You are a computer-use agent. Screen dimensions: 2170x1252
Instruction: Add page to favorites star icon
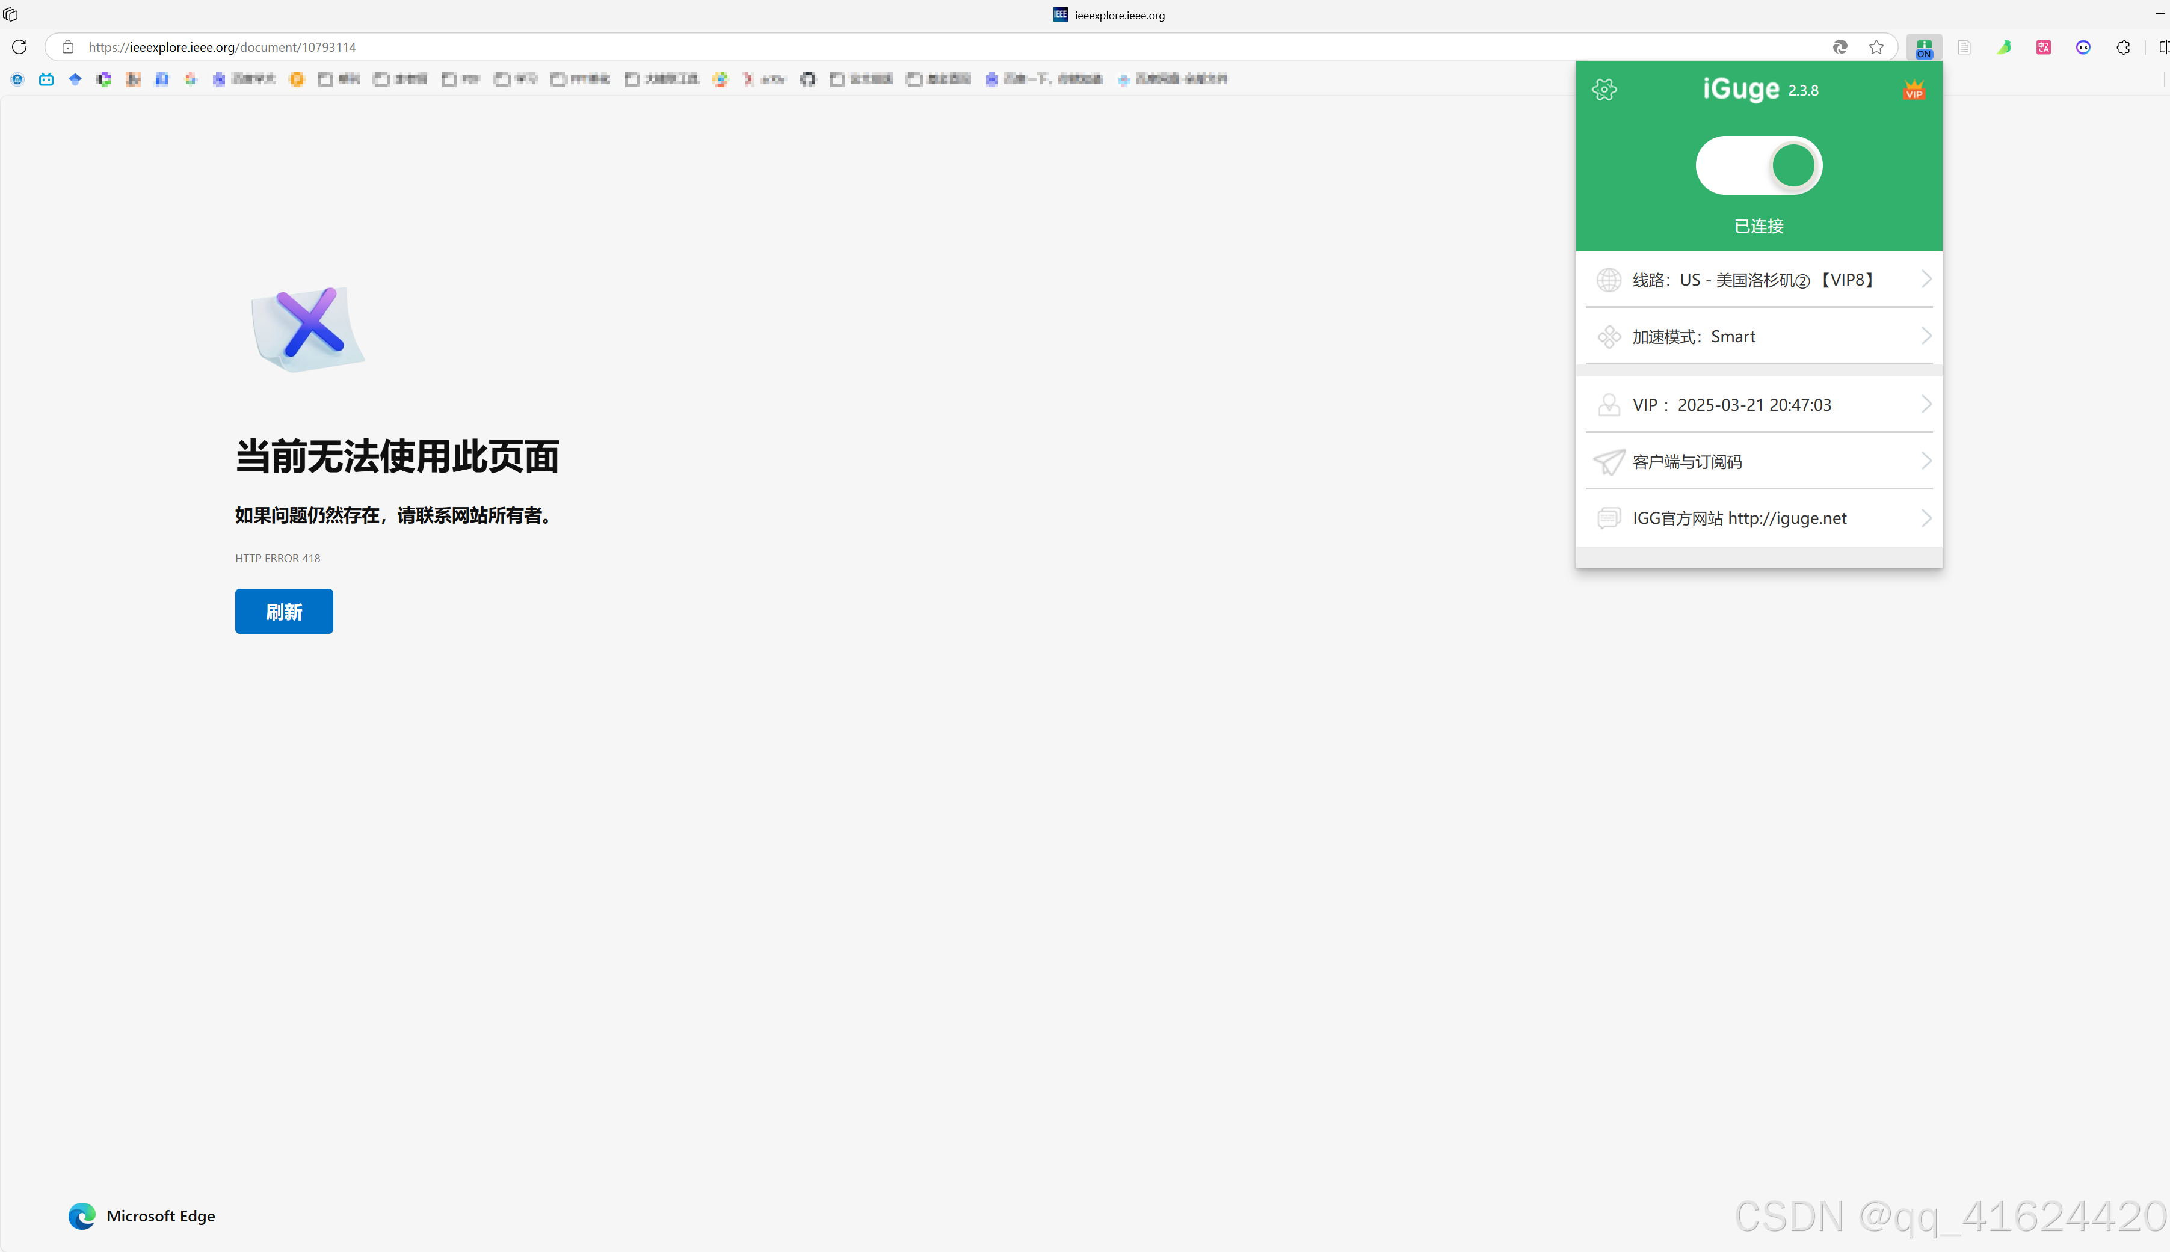1876,48
